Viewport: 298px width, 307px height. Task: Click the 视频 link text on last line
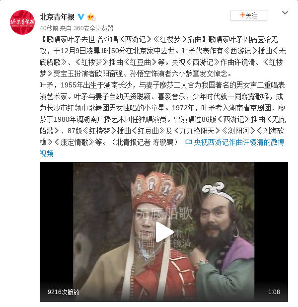(46, 153)
